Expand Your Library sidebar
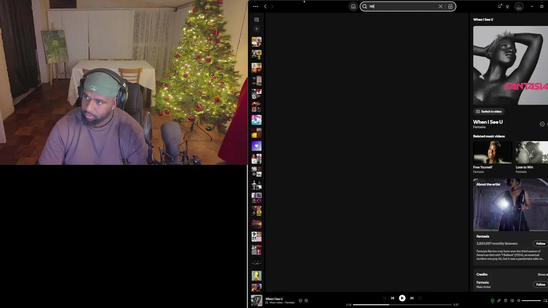 click(x=256, y=20)
